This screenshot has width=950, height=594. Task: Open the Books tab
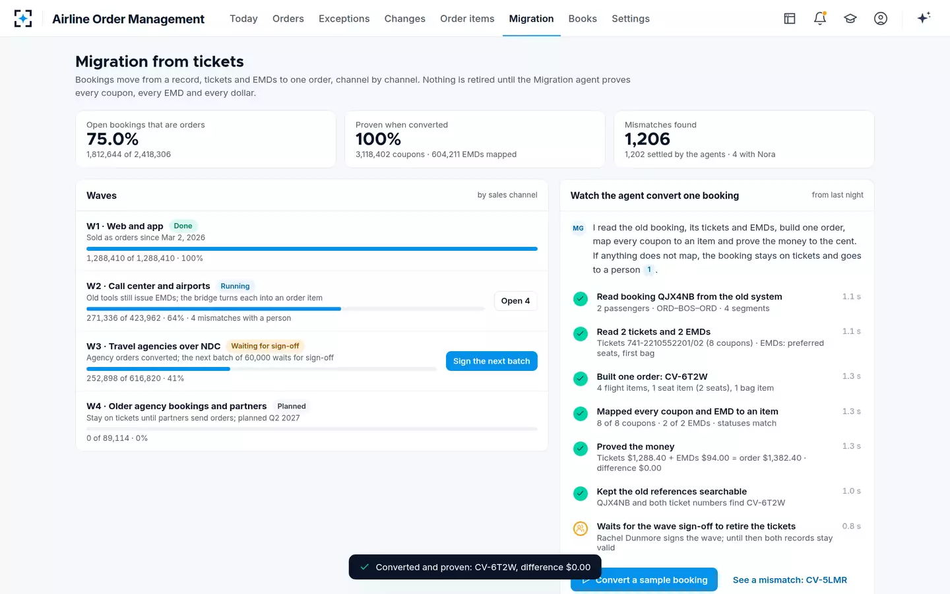coord(583,18)
